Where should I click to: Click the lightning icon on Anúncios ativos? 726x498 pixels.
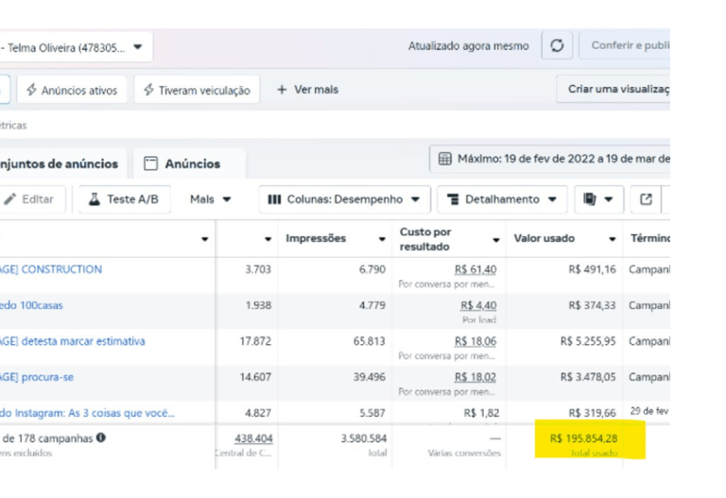click(x=32, y=91)
